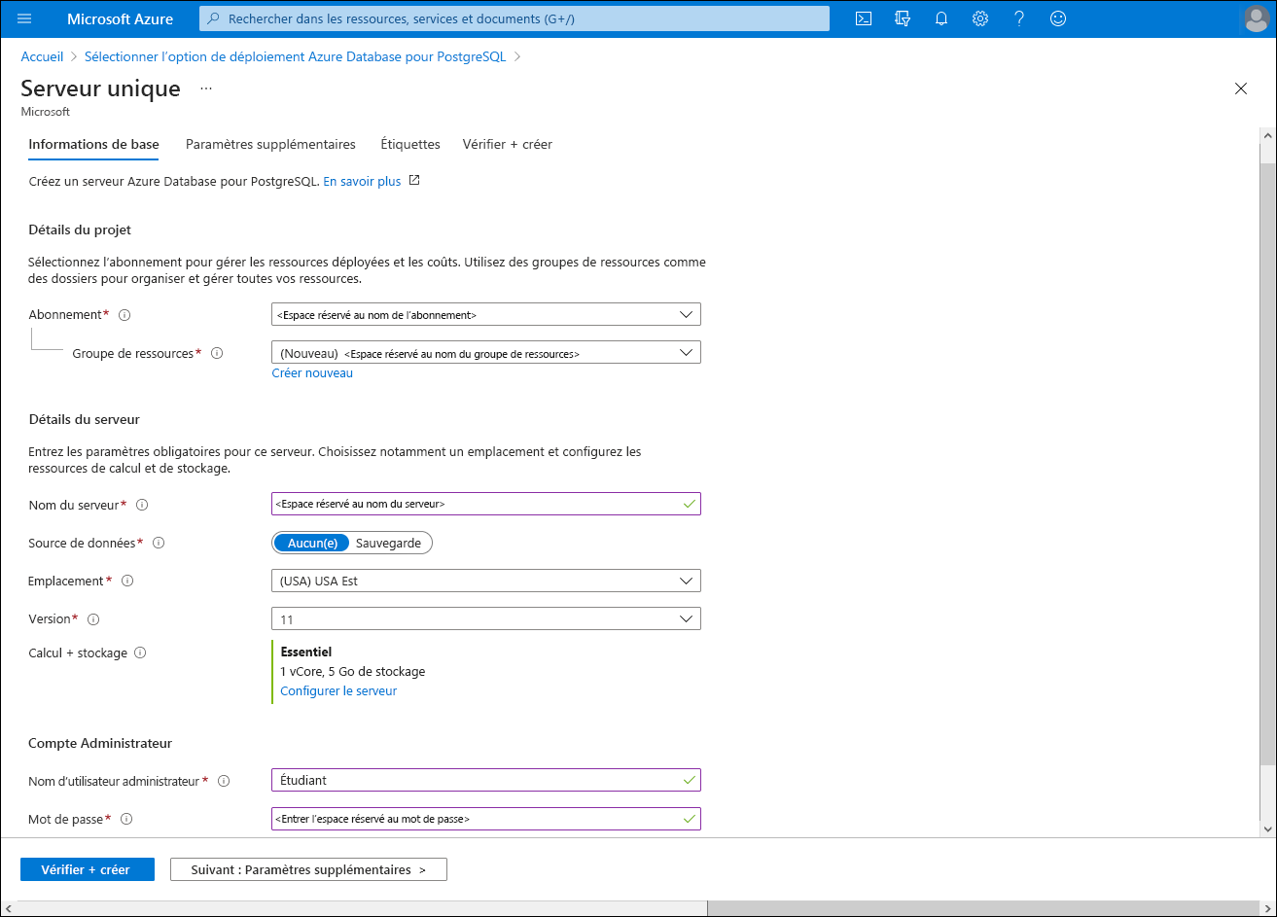Click the search magnifier icon in the search bar
The image size is (1277, 917).
(213, 18)
